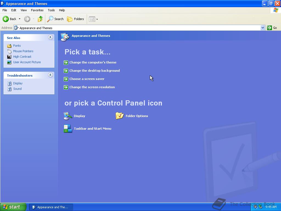Open the Help menu
The width and height of the screenshot is (281, 211).
[62, 10]
